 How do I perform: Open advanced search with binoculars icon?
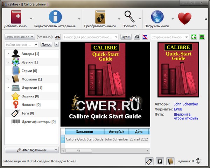[58, 37]
